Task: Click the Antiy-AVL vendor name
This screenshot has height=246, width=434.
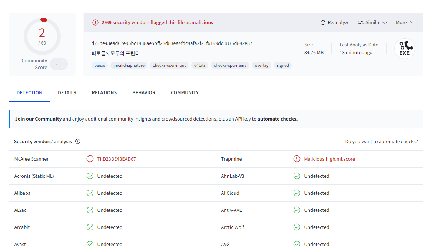Action: (x=231, y=210)
